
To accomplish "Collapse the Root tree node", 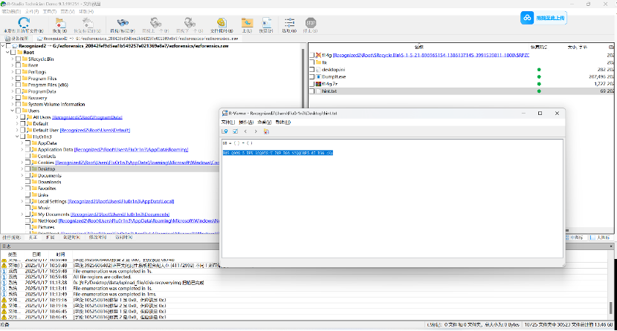I will pyautogui.click(x=7, y=52).
